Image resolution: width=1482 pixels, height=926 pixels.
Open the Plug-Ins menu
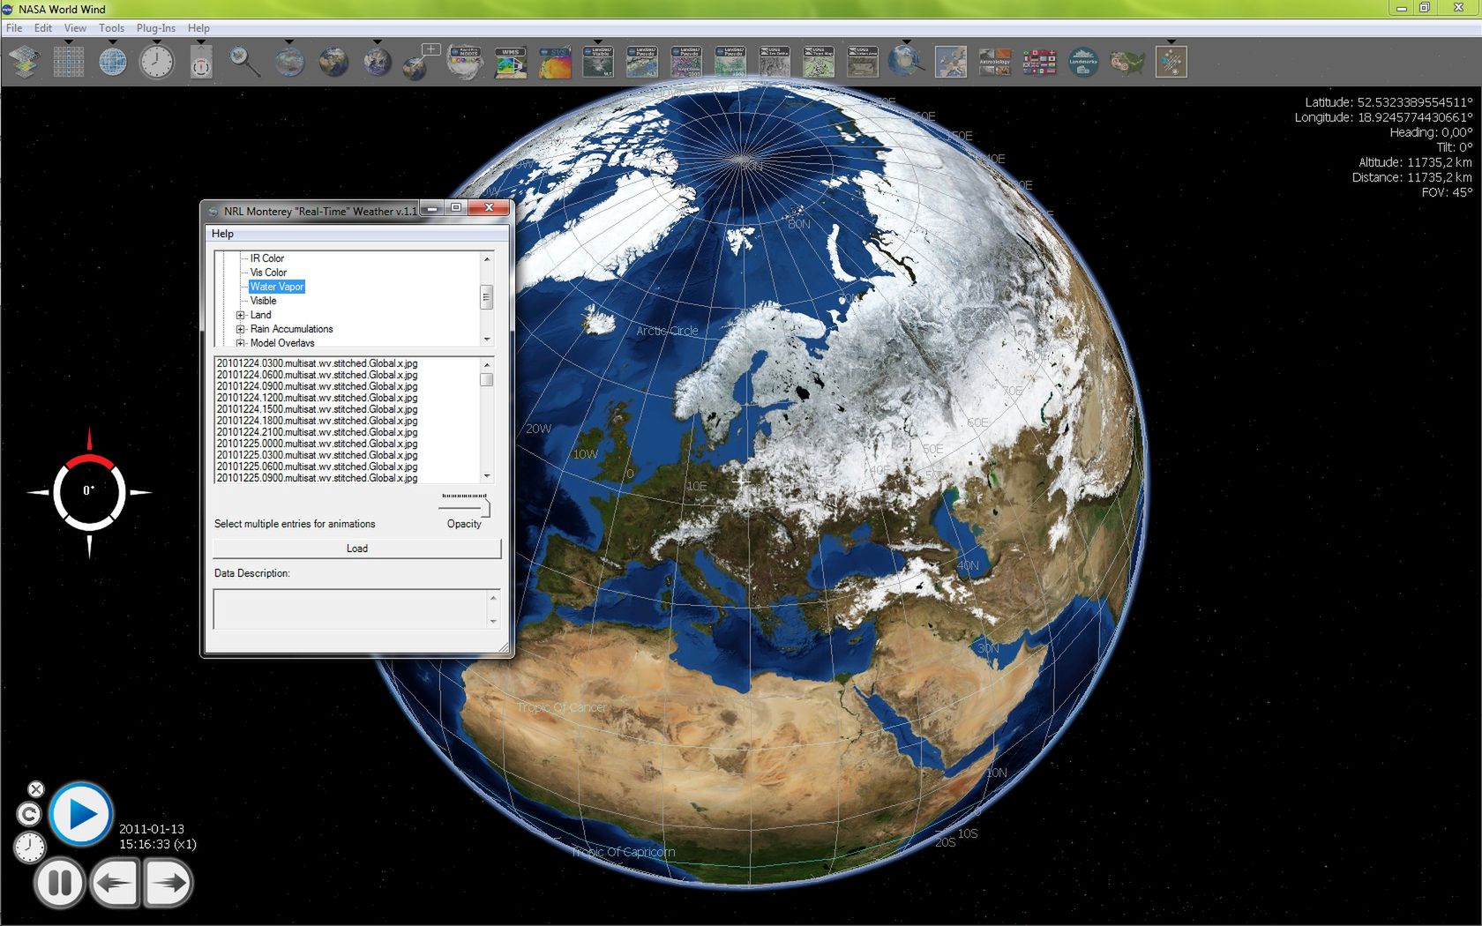(x=155, y=28)
